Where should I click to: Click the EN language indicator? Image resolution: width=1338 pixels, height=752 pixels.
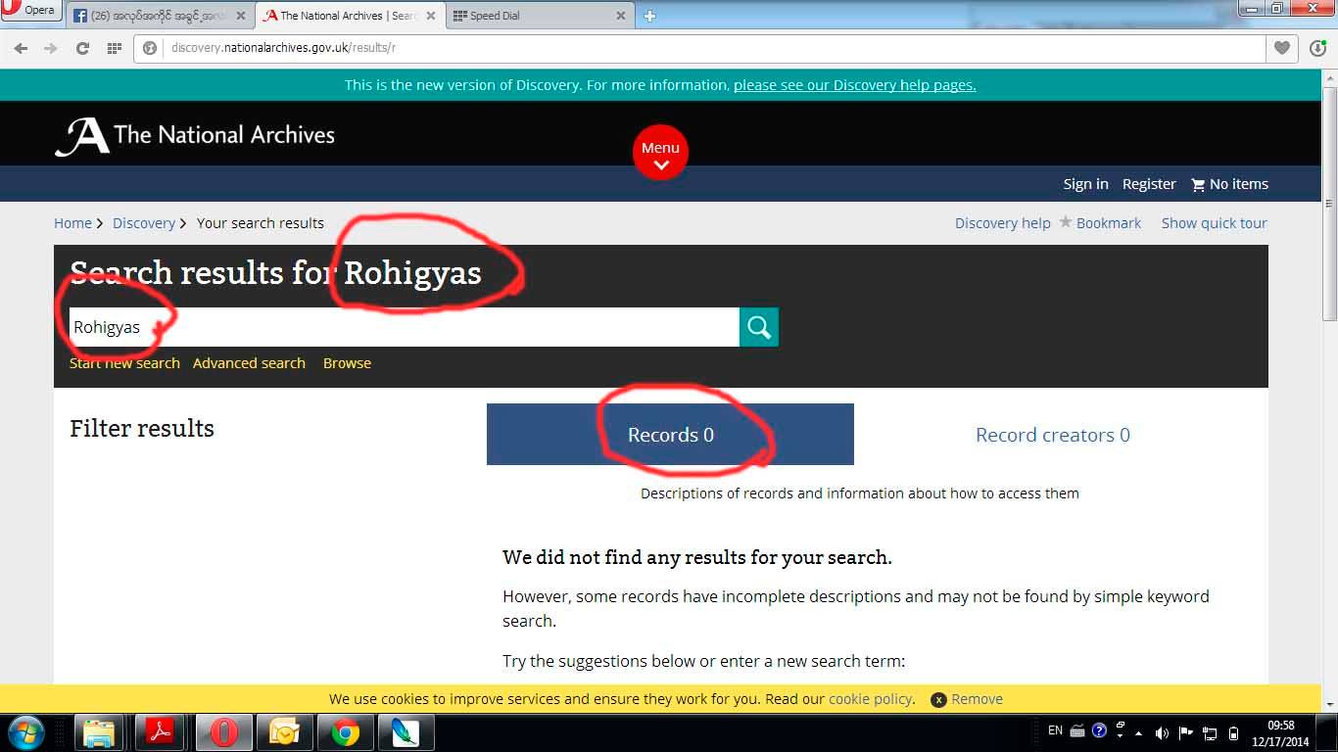click(1055, 730)
